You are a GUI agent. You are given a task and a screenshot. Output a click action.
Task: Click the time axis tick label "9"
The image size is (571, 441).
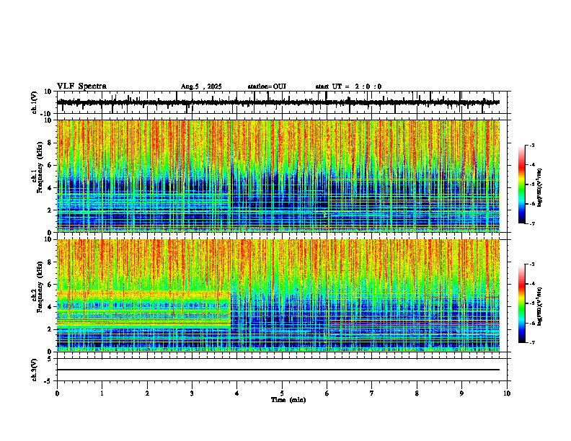(462, 393)
